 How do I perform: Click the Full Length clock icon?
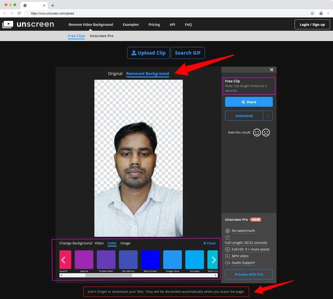(228, 238)
